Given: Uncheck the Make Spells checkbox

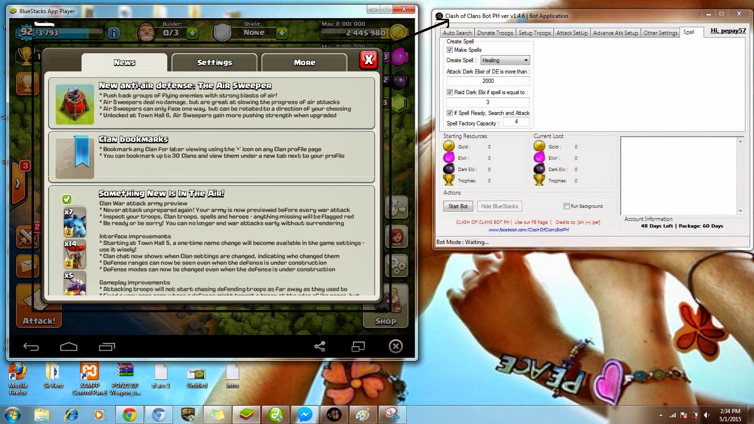Looking at the screenshot, I should click(450, 50).
